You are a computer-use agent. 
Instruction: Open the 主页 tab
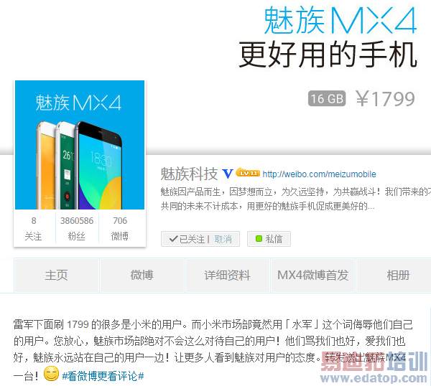click(56, 276)
